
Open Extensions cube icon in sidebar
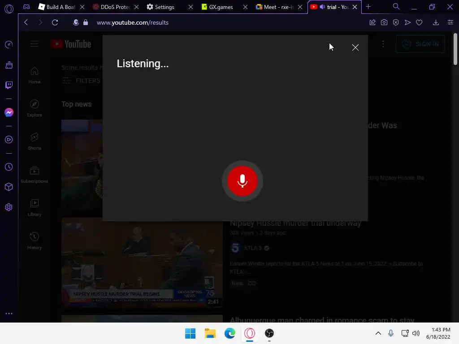(x=9, y=187)
